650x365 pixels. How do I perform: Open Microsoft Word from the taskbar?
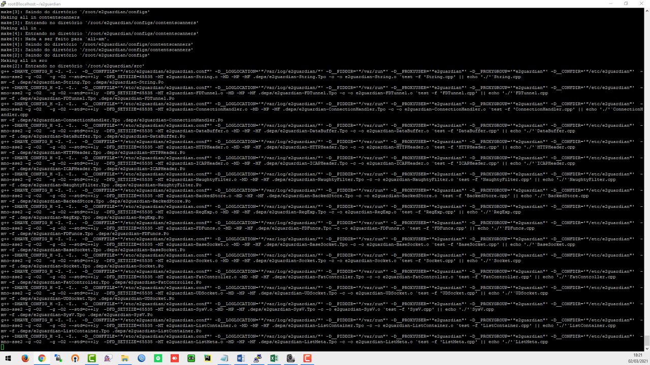tap(241, 358)
